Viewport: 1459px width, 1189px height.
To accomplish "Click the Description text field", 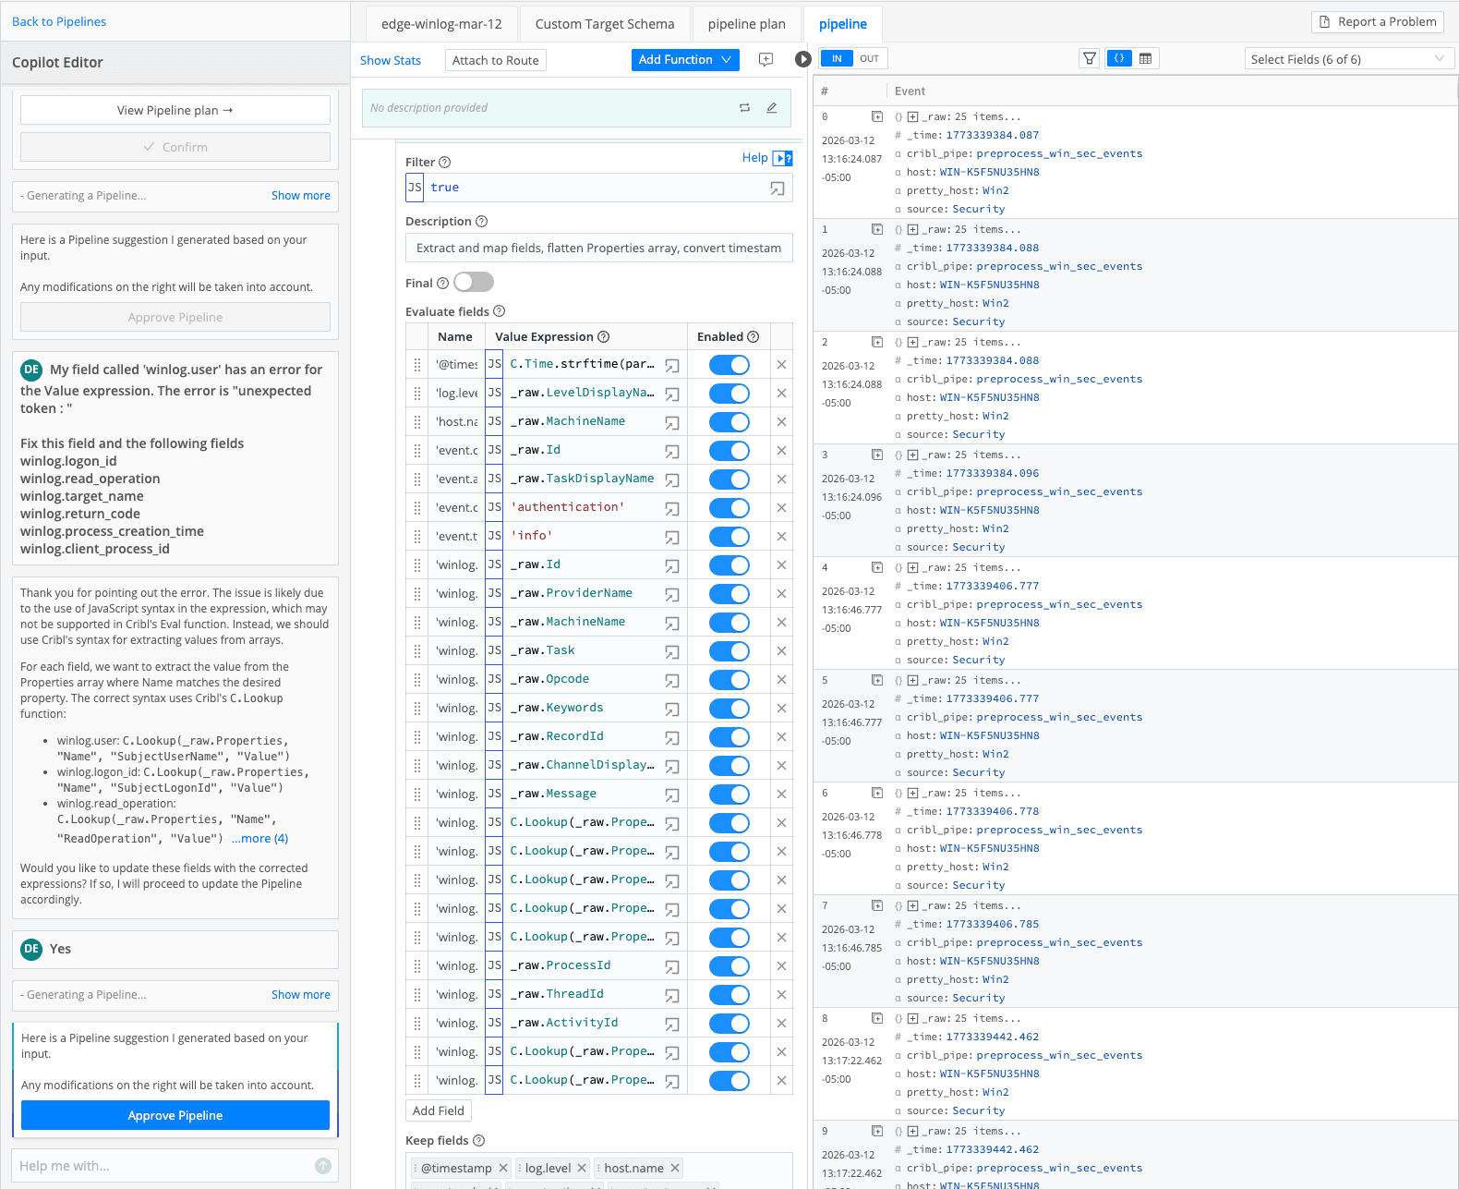I will pyautogui.click(x=599, y=248).
